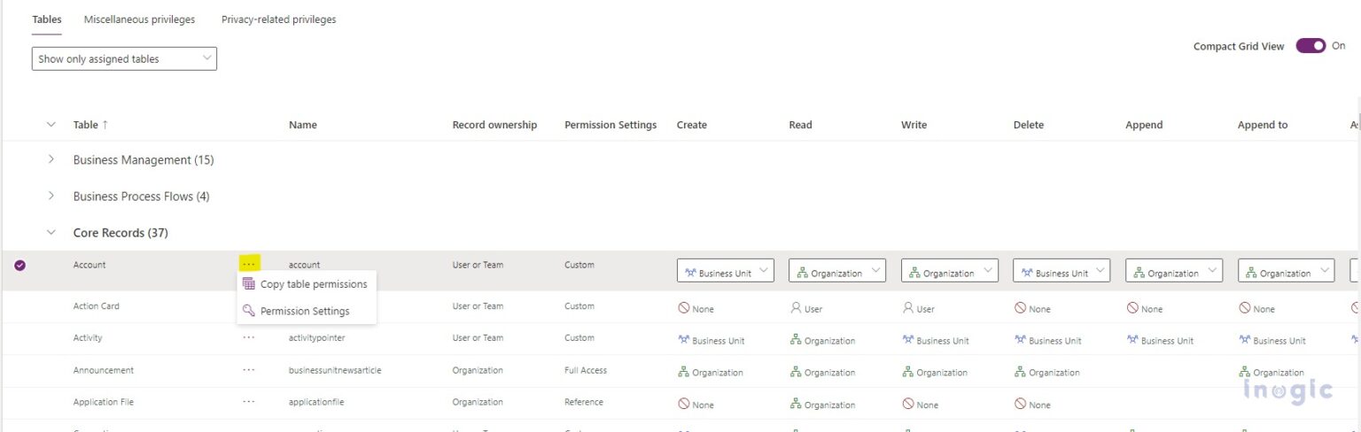This screenshot has width=1361, height=432.
Task: Deselect the Account row checkmark
Action: click(19, 265)
